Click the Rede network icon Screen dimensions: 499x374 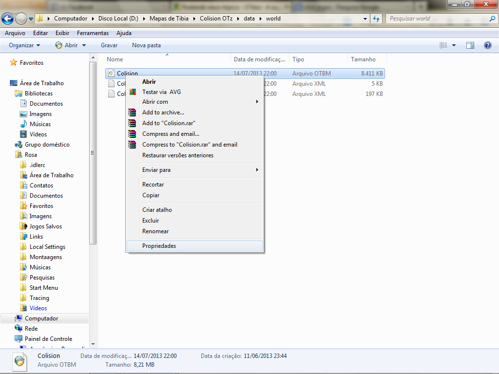click(x=19, y=329)
